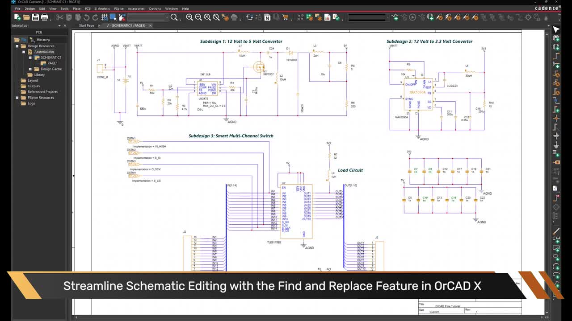Select PAGE1 in the project tree
572x321 pixels.
click(52, 63)
